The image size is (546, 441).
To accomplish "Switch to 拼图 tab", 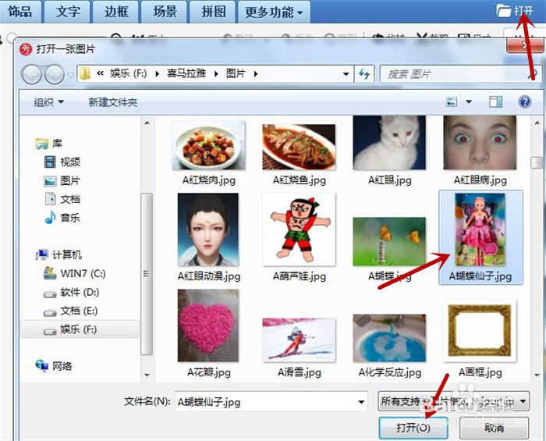I will pyautogui.click(x=213, y=12).
